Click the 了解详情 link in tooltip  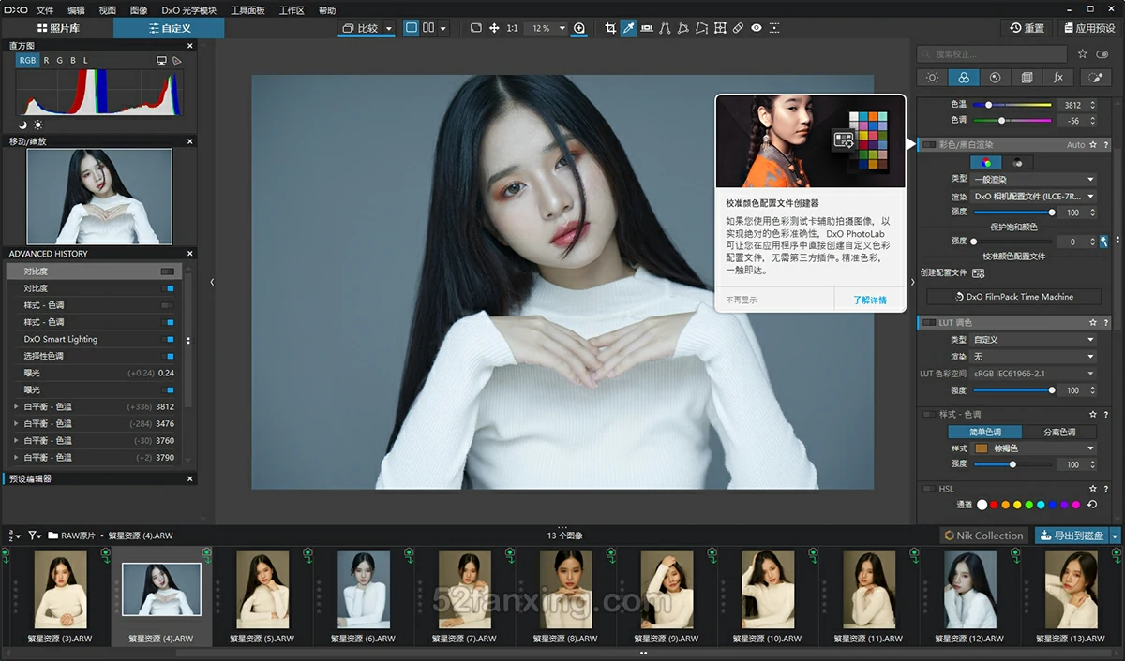pyautogui.click(x=869, y=300)
